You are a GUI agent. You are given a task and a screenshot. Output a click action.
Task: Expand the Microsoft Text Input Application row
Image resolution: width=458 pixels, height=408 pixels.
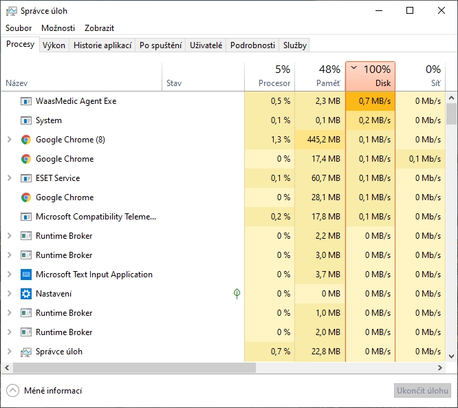(x=10, y=275)
